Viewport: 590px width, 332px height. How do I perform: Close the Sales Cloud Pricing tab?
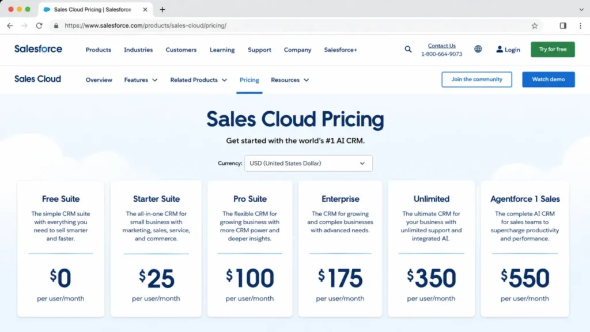145,9
